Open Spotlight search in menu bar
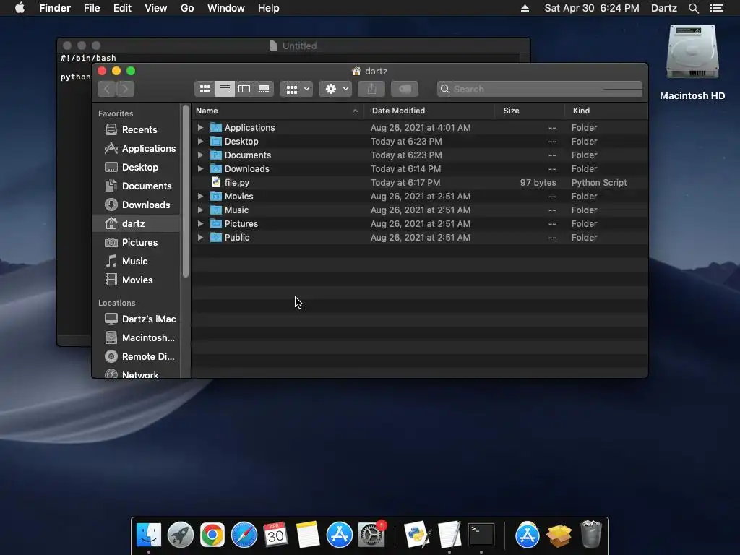Screen dimensions: 740x555 [x=693, y=8]
